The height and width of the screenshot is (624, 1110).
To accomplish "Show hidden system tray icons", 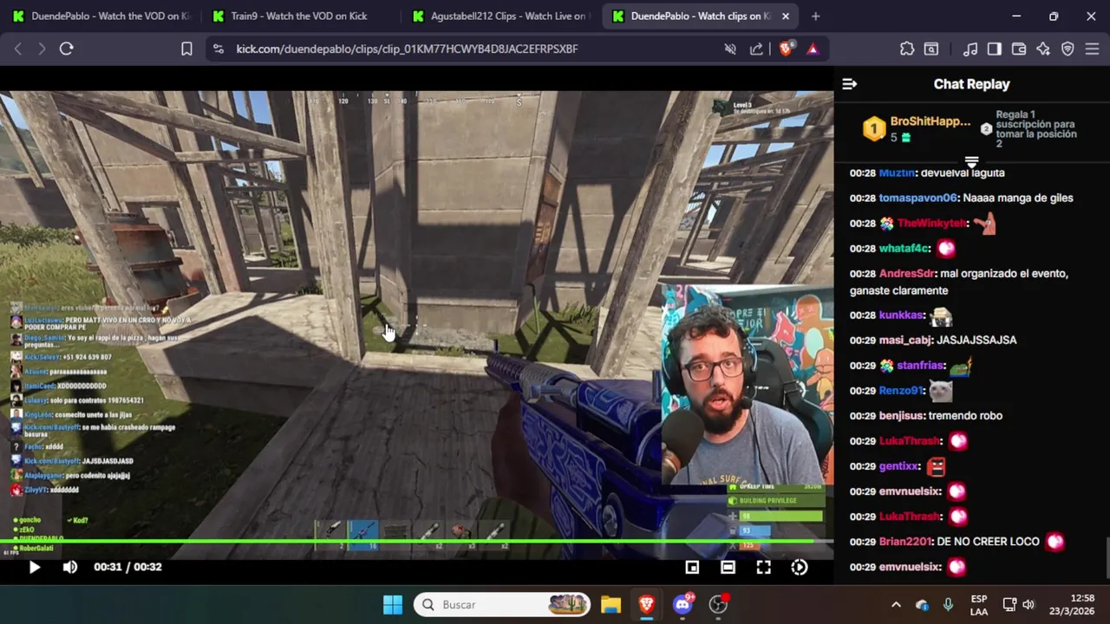I will [896, 604].
